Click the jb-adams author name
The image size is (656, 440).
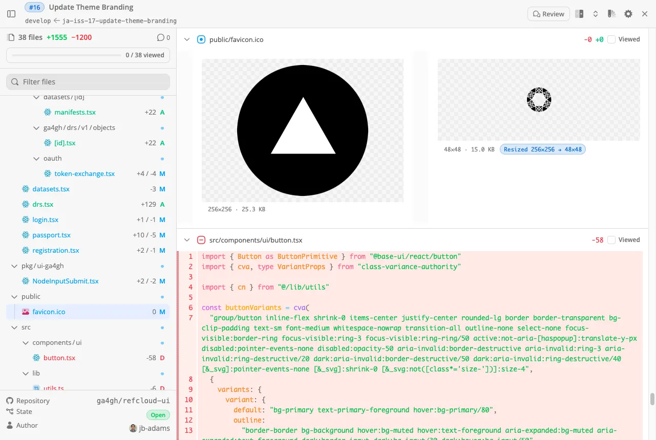(154, 428)
